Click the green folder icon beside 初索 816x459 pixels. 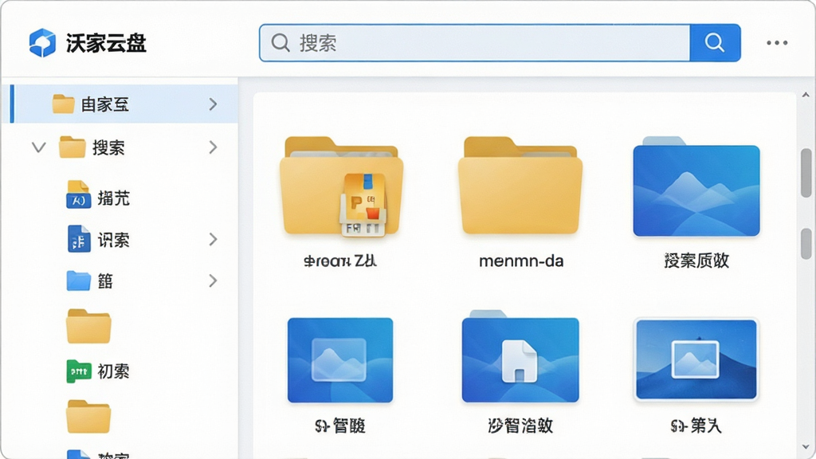(79, 371)
